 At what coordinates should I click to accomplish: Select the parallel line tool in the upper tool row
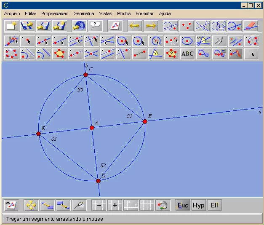[x=75, y=41]
